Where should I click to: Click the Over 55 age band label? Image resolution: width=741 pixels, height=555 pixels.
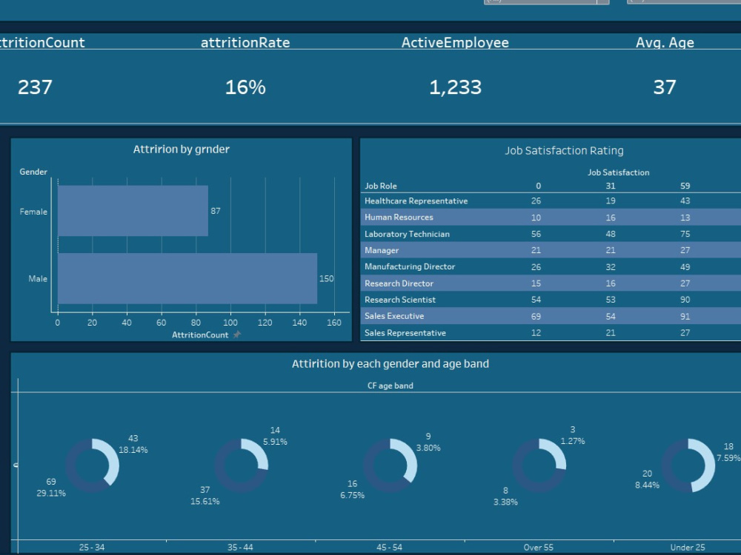(x=539, y=547)
